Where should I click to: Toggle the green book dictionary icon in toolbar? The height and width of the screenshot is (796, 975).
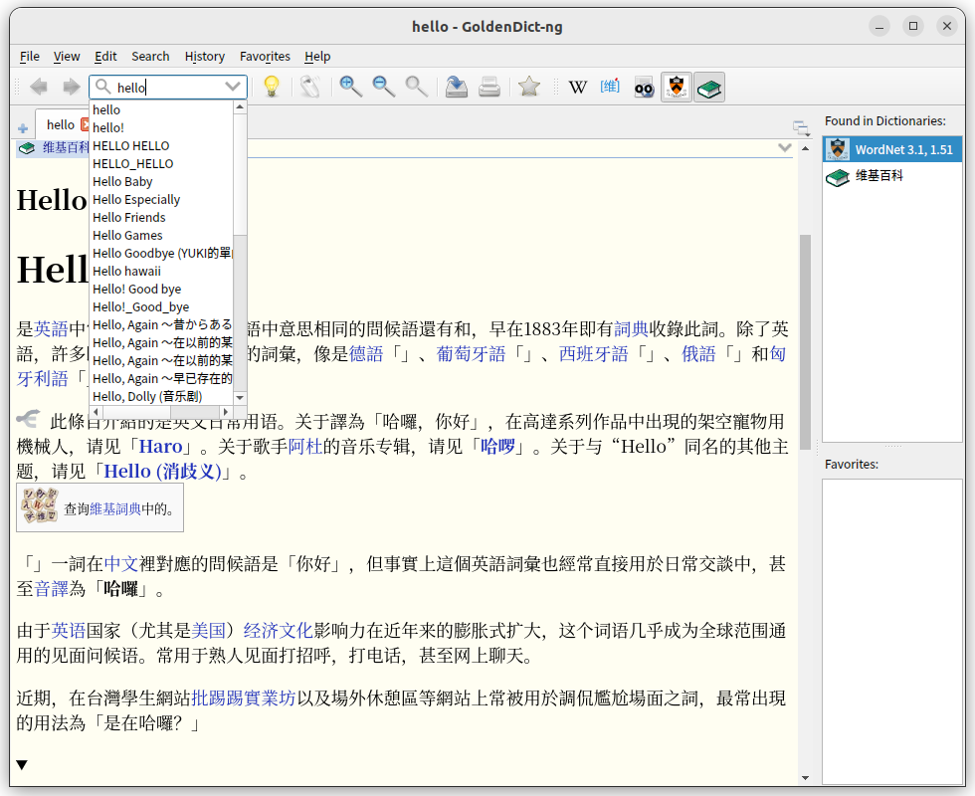coord(709,88)
